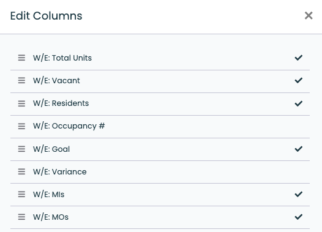Select the reorder handle for W/E: Residents
The width and height of the screenshot is (322, 232).
21,103
